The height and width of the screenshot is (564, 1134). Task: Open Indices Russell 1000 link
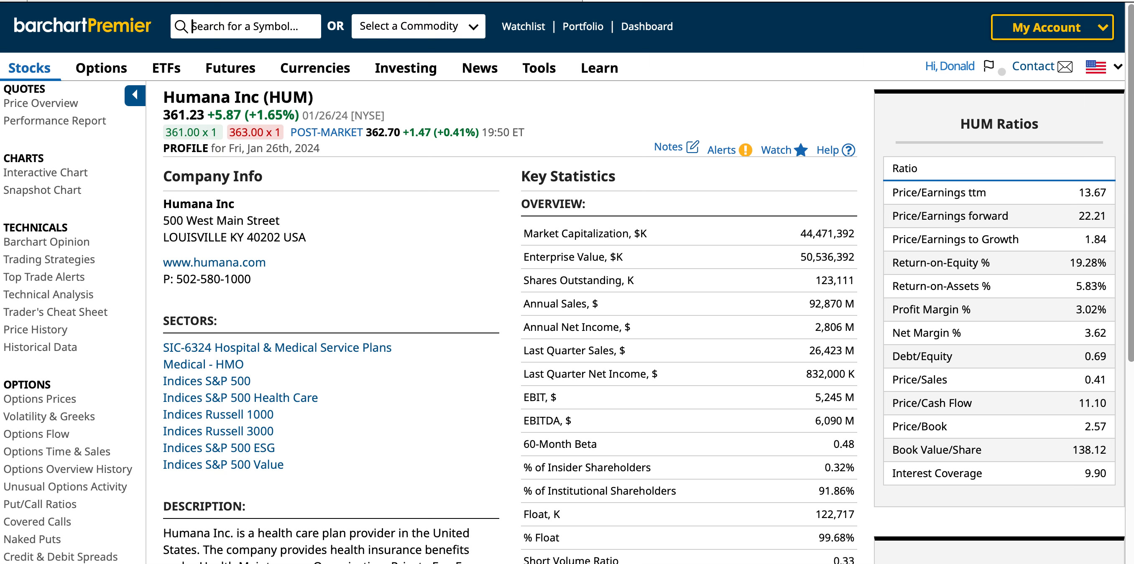(218, 414)
